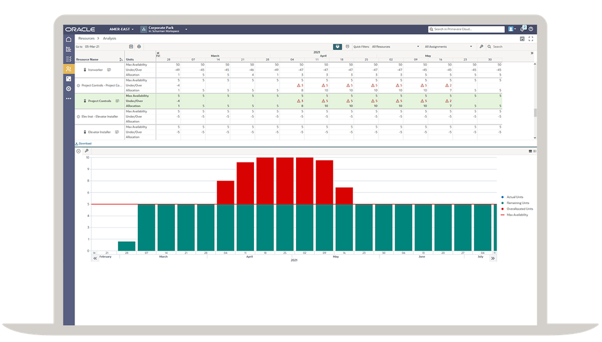The width and height of the screenshot is (602, 342).
Task: Click the Oracle logo
Action: (80, 29)
